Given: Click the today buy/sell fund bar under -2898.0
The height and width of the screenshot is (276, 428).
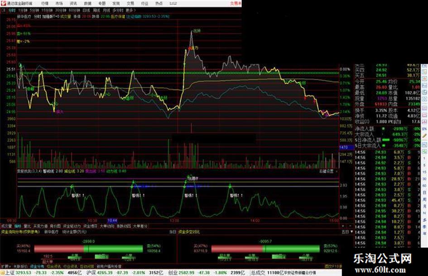Looking at the screenshot, I should click(88, 249).
